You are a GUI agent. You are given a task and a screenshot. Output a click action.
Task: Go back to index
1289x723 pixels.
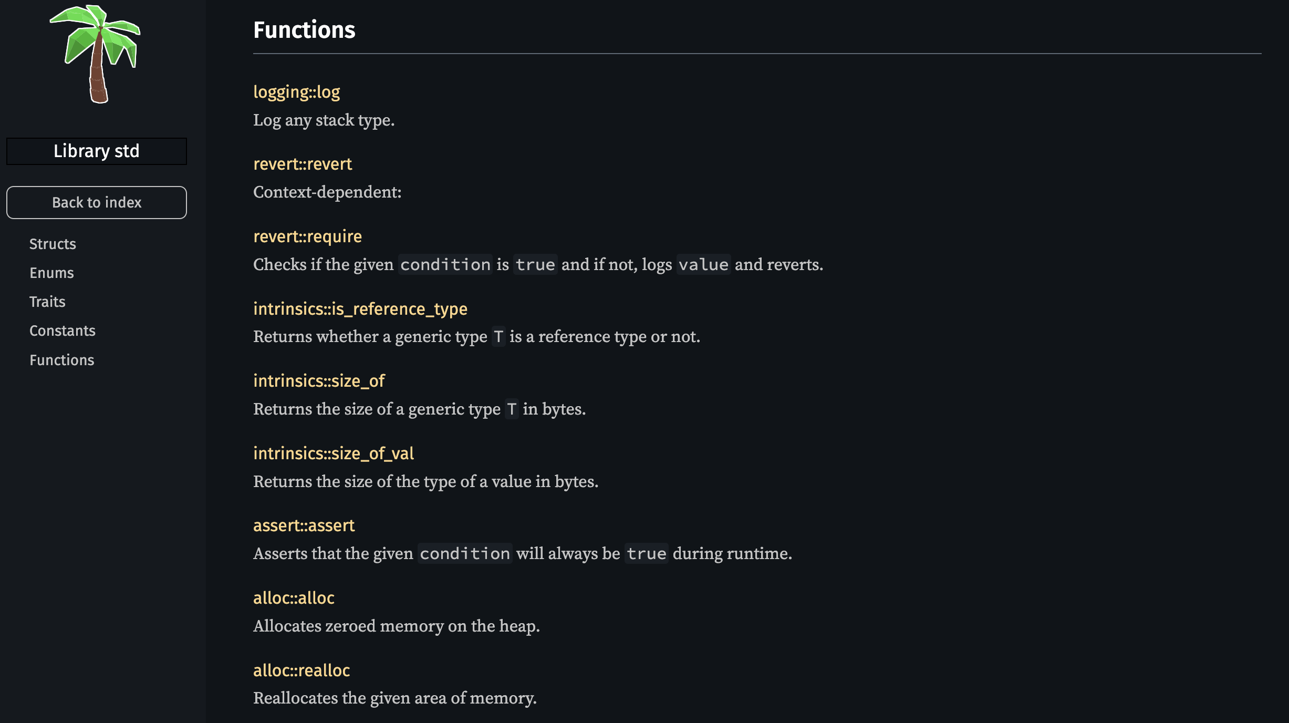tap(97, 202)
